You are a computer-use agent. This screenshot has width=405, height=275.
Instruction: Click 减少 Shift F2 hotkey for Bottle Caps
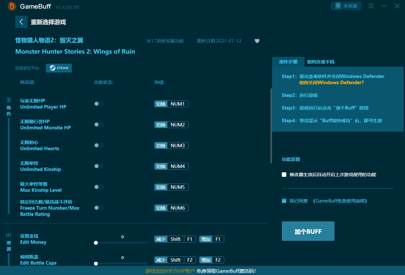pos(175,260)
